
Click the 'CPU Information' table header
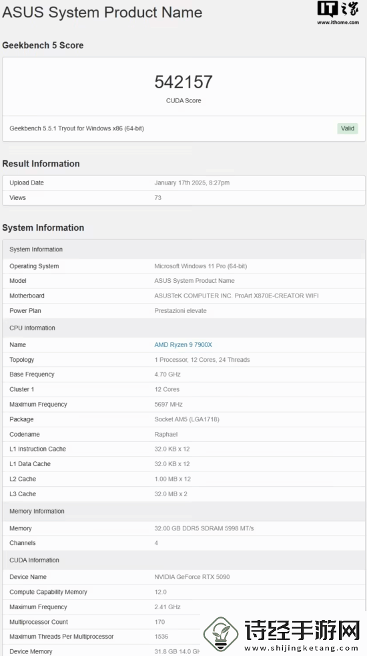pos(183,328)
